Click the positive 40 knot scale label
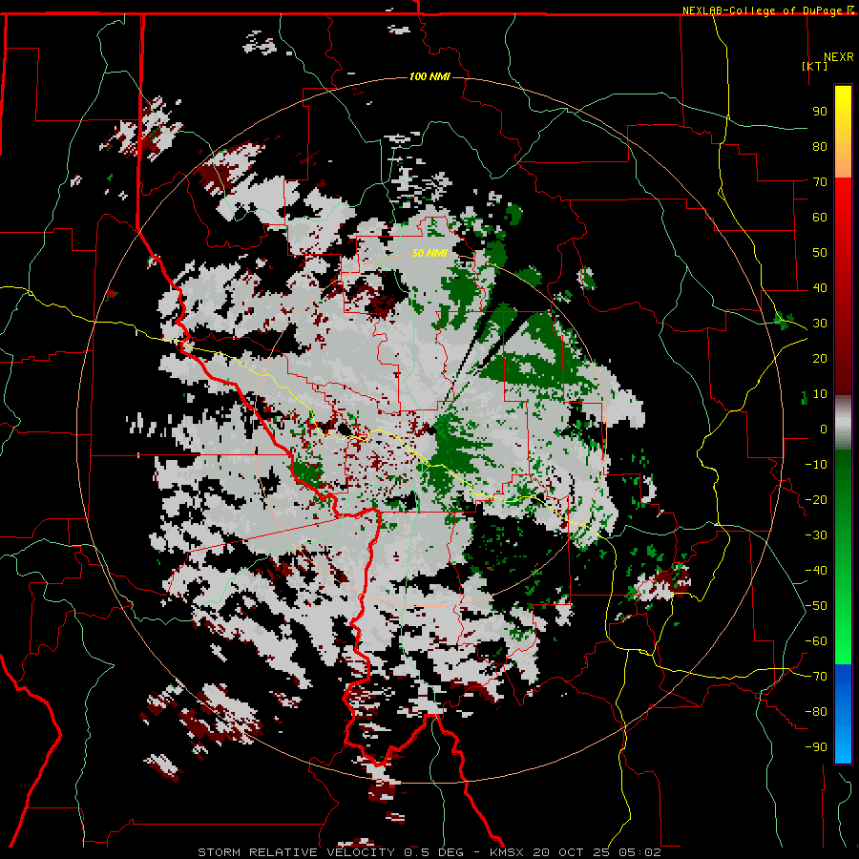Screen dimensions: 859x859 [x=820, y=287]
